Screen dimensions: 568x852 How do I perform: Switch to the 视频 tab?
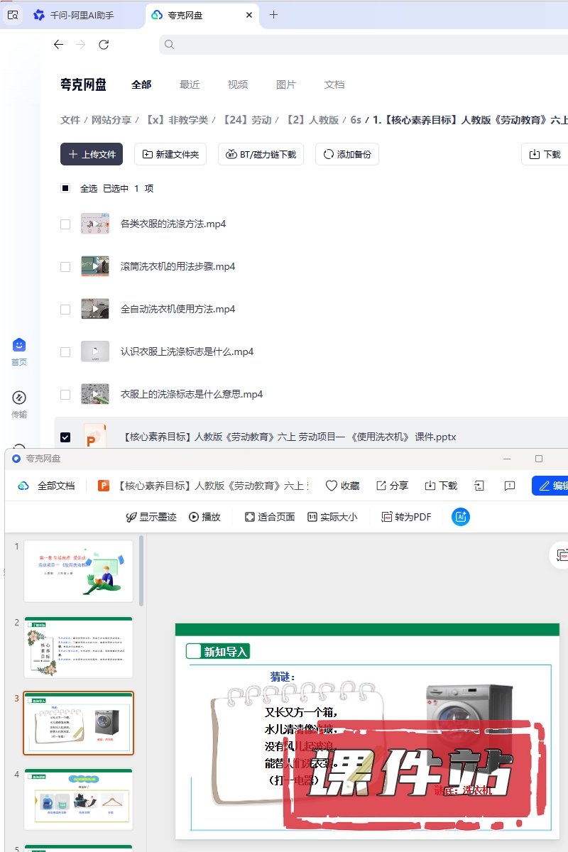pos(238,84)
